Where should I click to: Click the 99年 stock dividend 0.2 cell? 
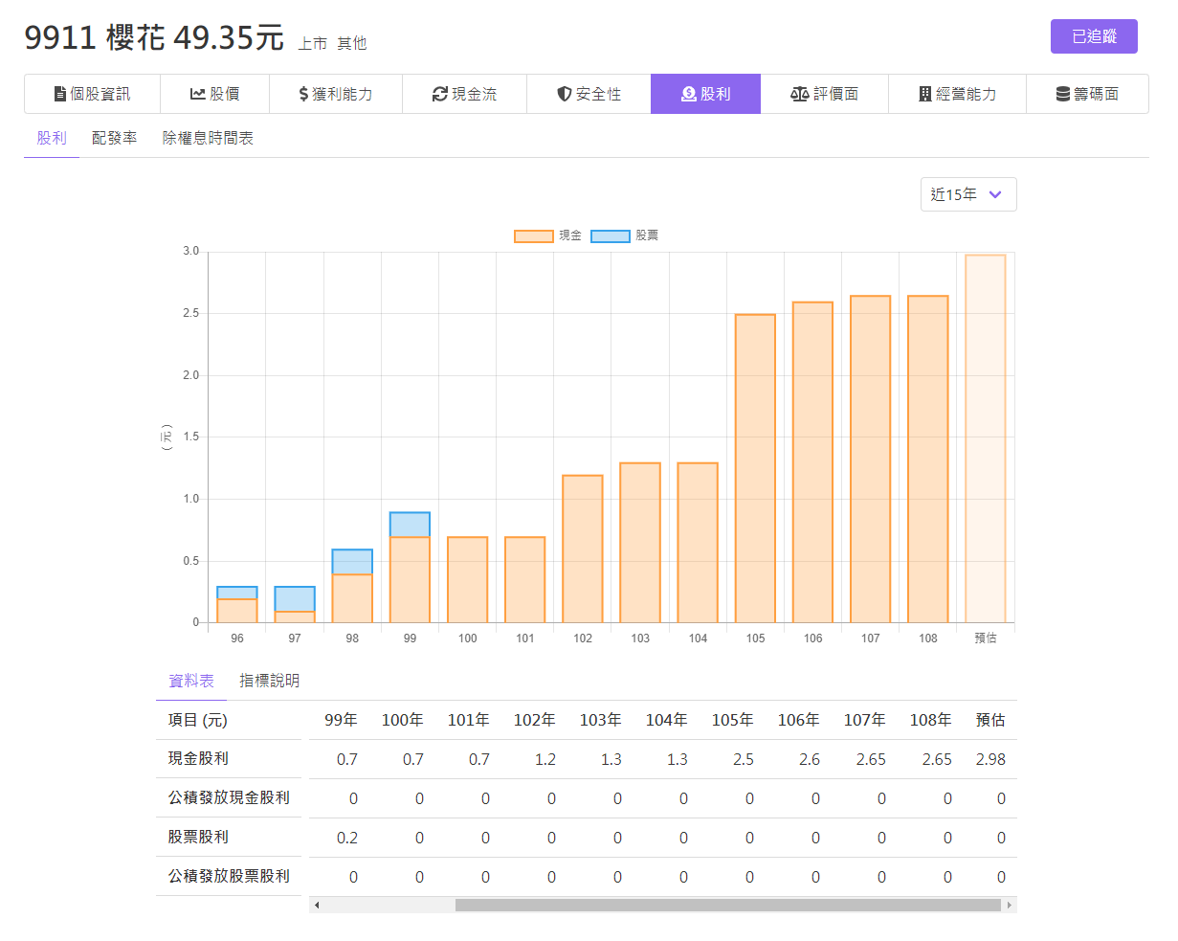pos(347,838)
